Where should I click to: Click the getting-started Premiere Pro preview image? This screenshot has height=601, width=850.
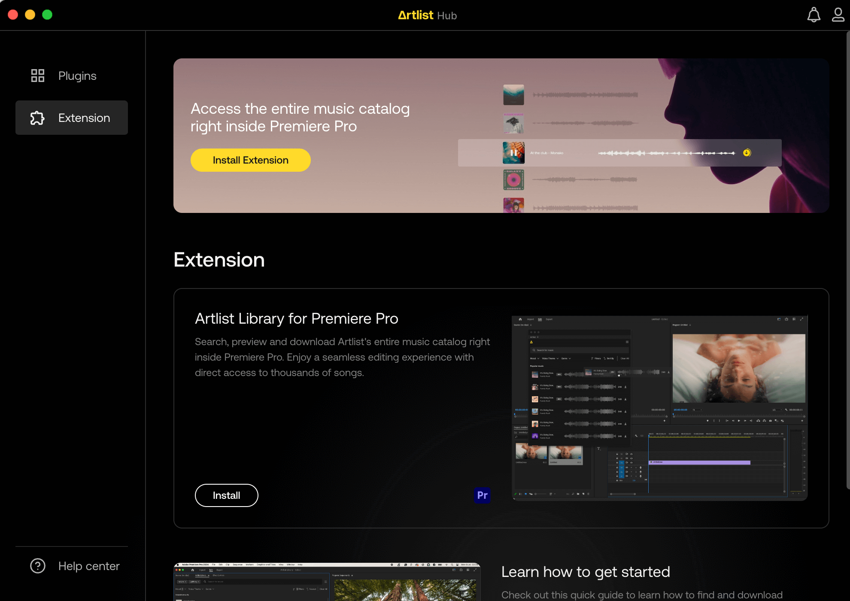328,582
